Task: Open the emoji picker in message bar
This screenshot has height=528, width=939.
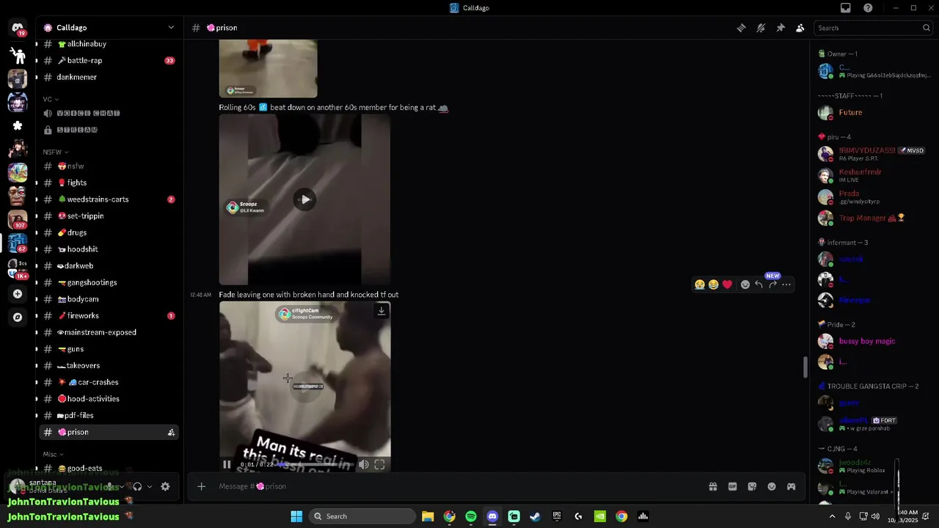Action: (x=772, y=486)
